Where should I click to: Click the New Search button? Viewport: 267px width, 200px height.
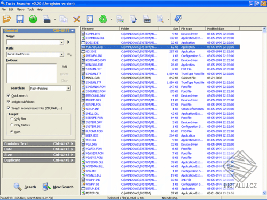pos(58,187)
